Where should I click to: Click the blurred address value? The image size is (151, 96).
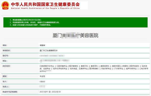coord(55,61)
